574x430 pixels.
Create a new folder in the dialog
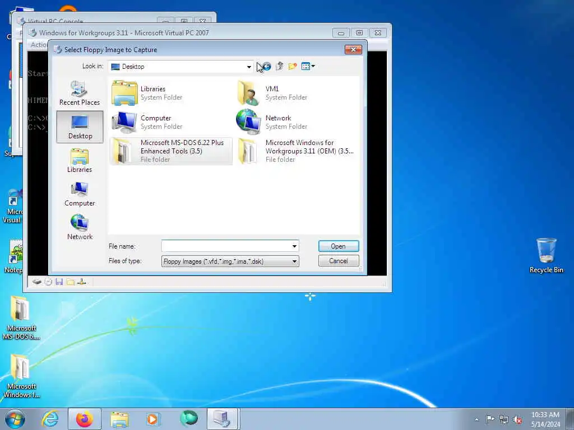(x=293, y=66)
